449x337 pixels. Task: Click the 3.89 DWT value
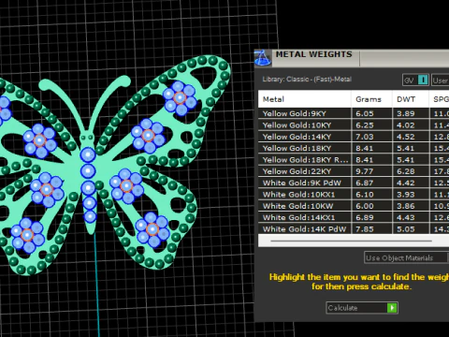(x=406, y=113)
